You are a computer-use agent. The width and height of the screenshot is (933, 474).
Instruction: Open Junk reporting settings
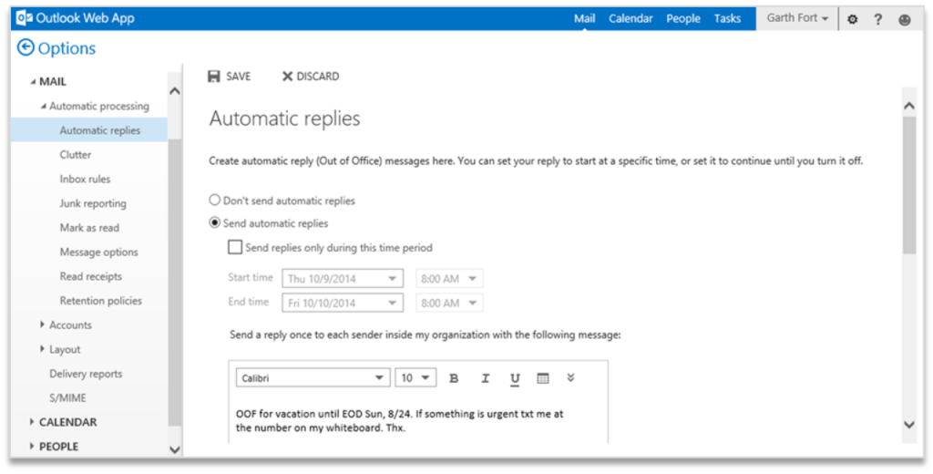coord(93,203)
